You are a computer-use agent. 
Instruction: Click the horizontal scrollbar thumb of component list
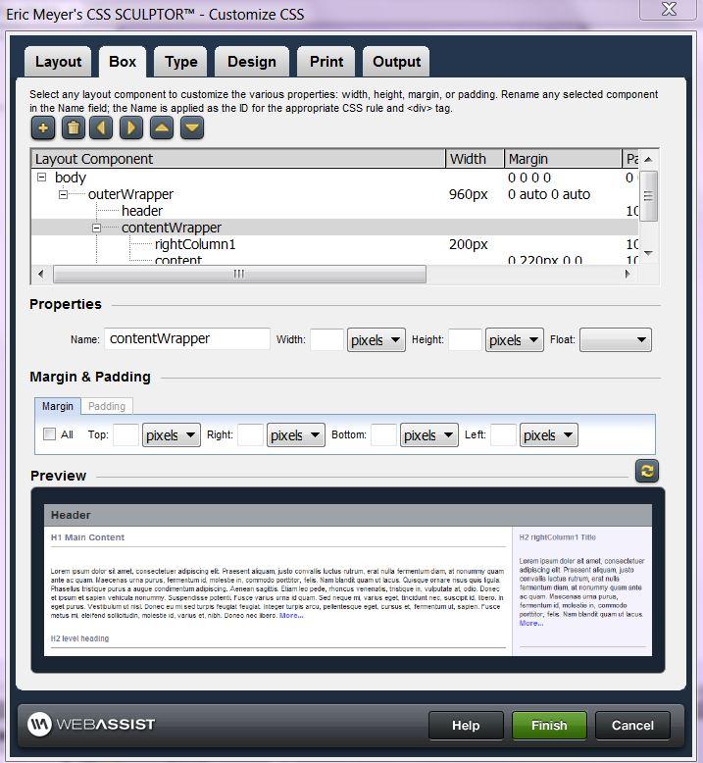(239, 274)
